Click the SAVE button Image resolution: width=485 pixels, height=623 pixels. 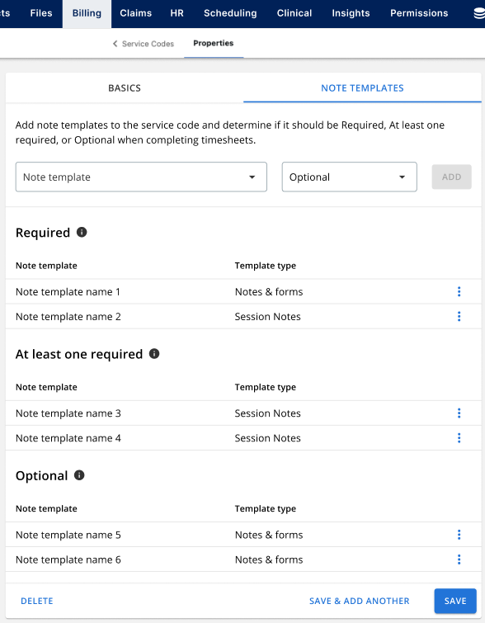(455, 601)
